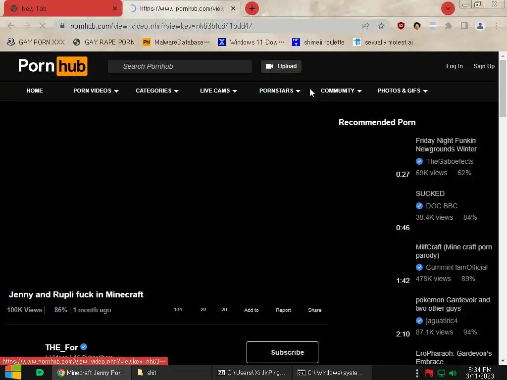Open a new tab with plus button
507x380 pixels.
252,8
